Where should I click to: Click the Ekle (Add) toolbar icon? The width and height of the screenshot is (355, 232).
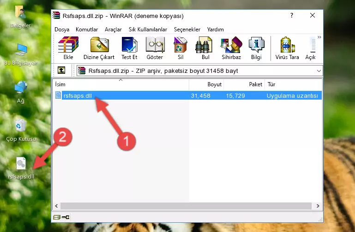68,48
